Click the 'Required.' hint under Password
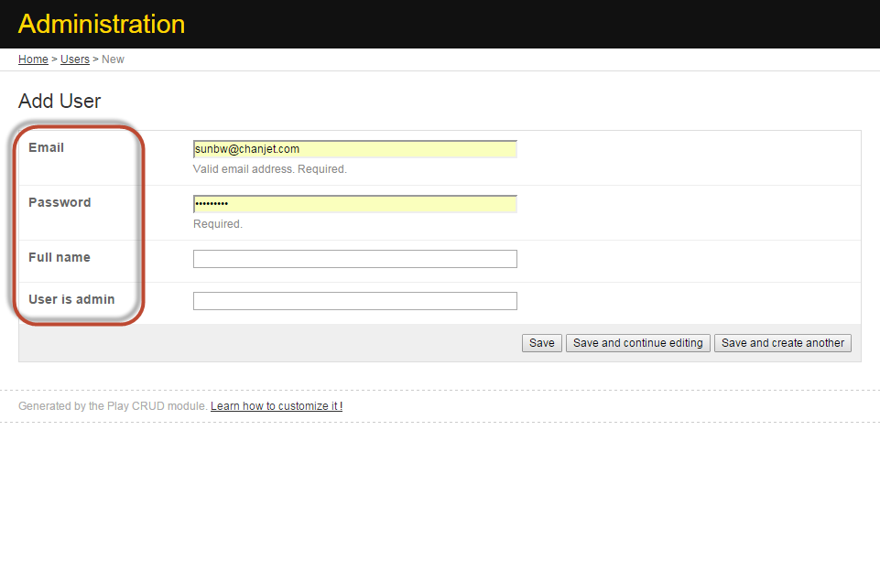The height and width of the screenshot is (581, 880). (218, 224)
